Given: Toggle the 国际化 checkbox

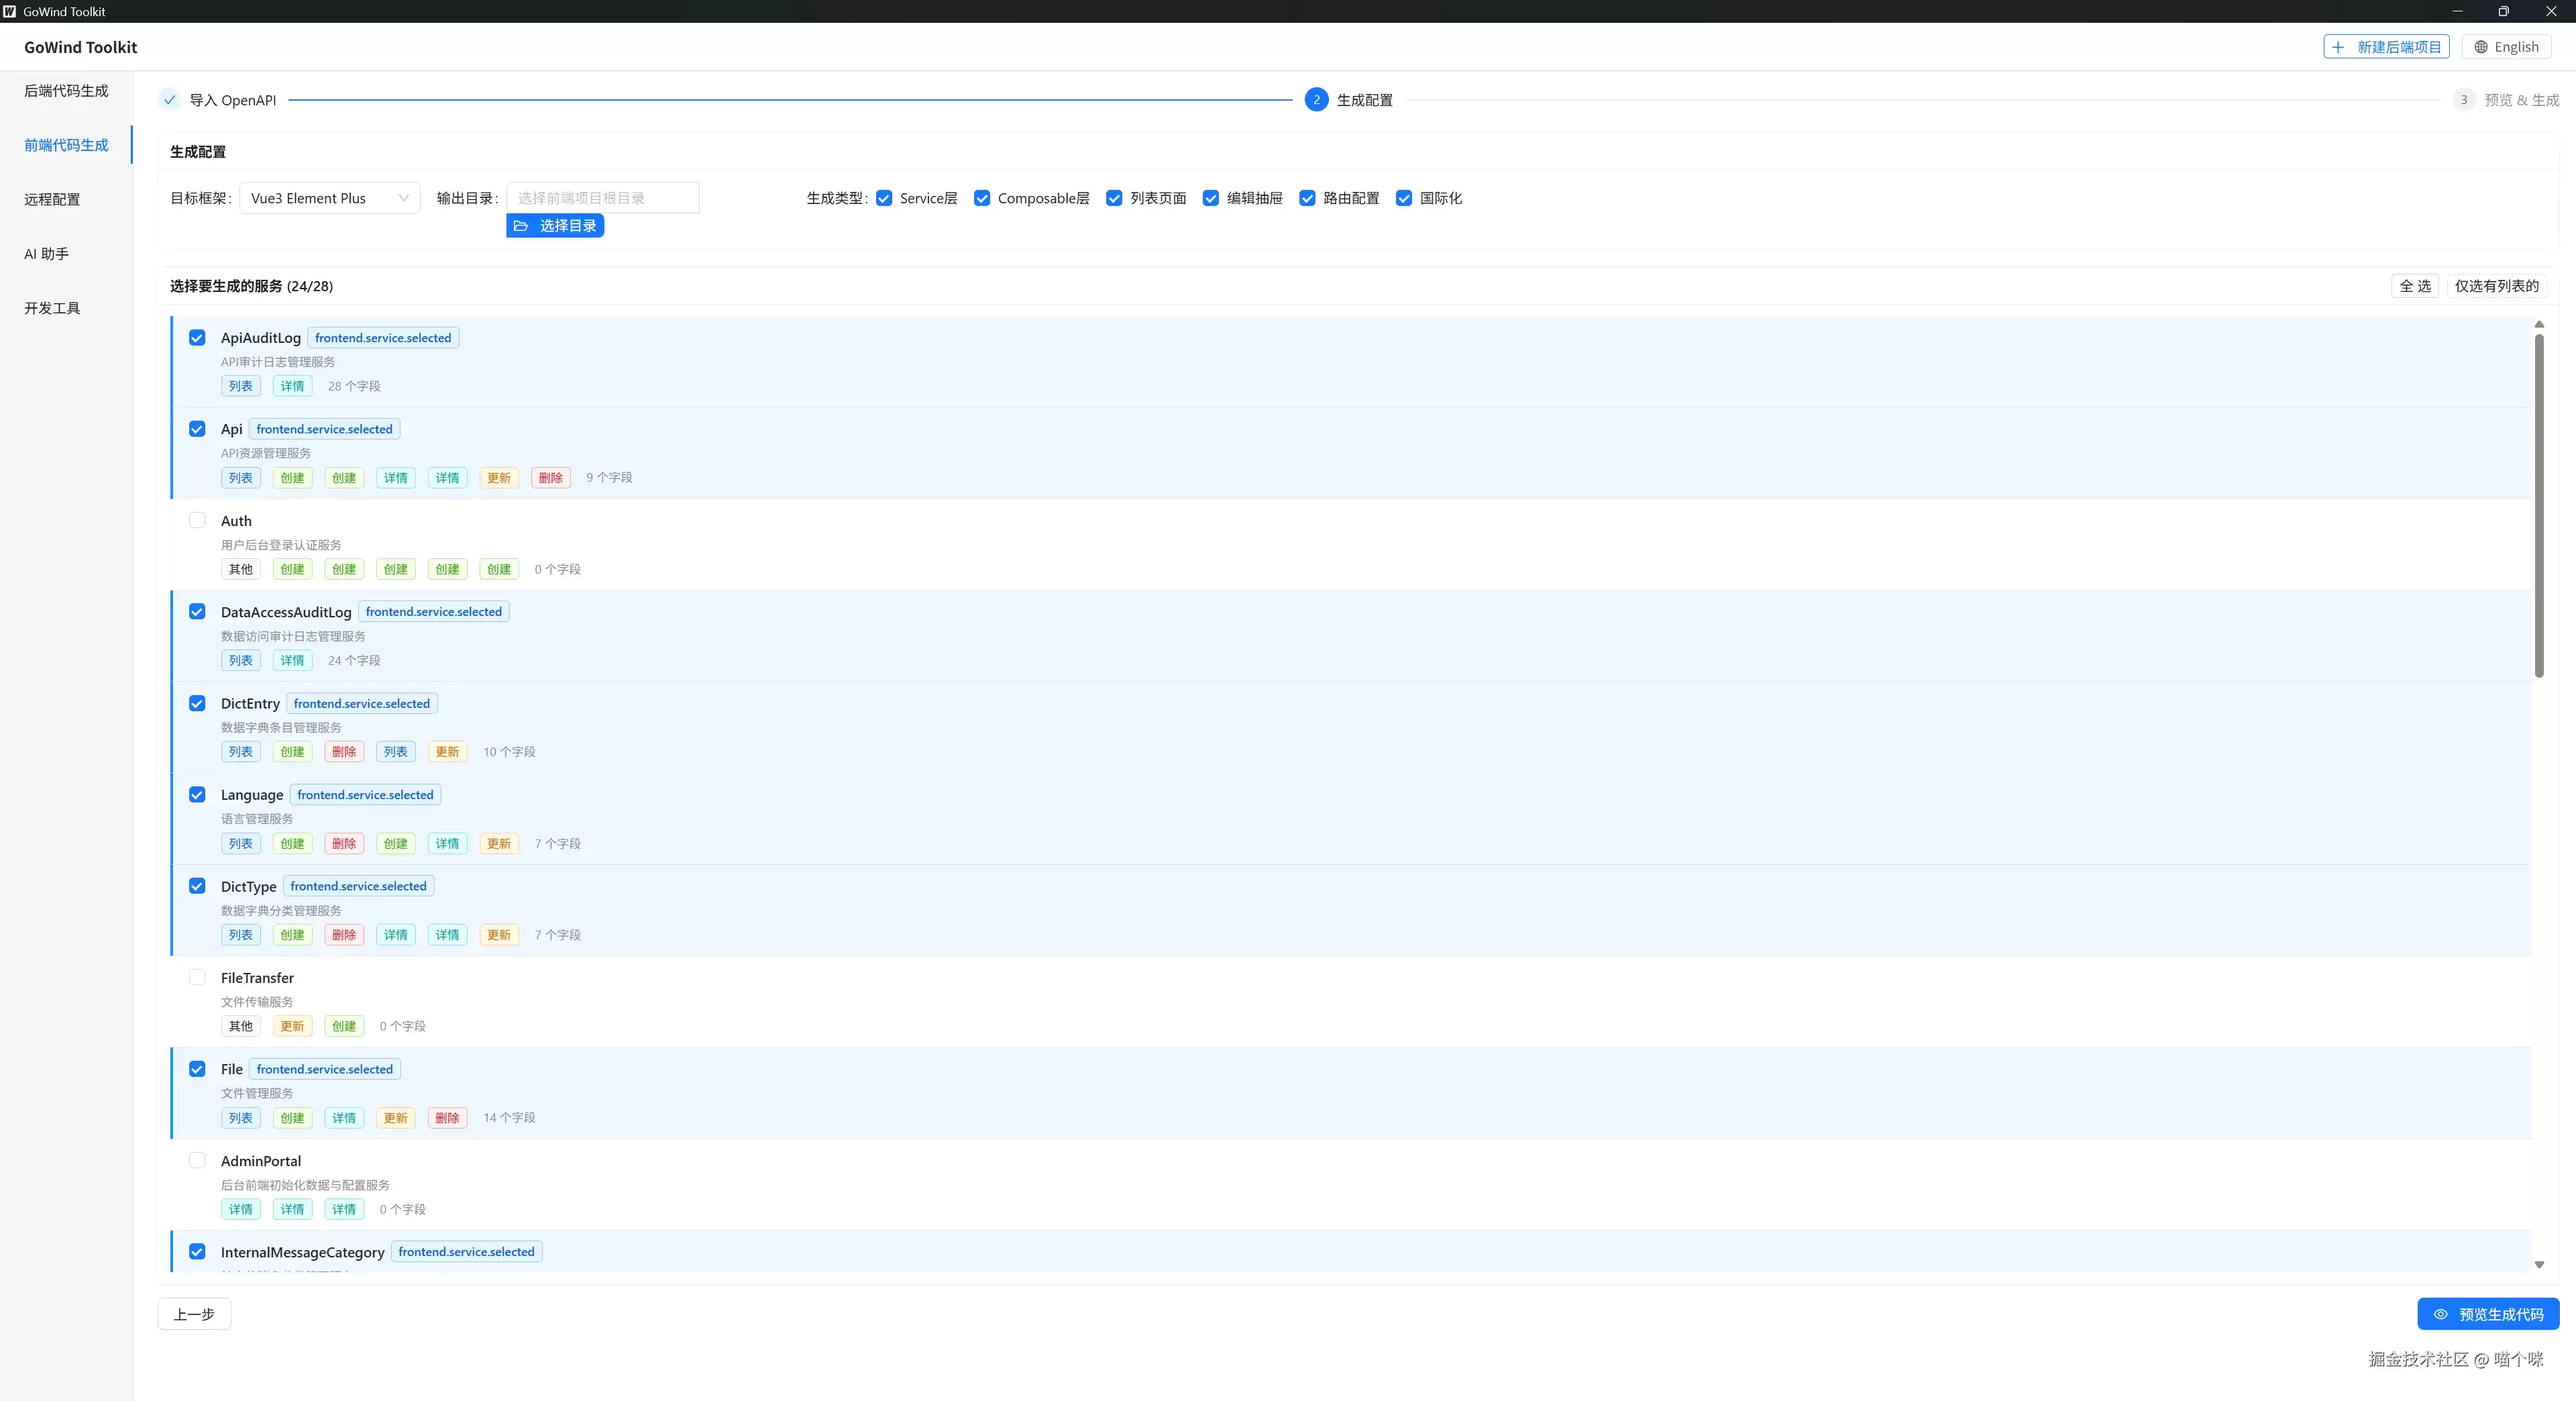Looking at the screenshot, I should tap(1404, 198).
